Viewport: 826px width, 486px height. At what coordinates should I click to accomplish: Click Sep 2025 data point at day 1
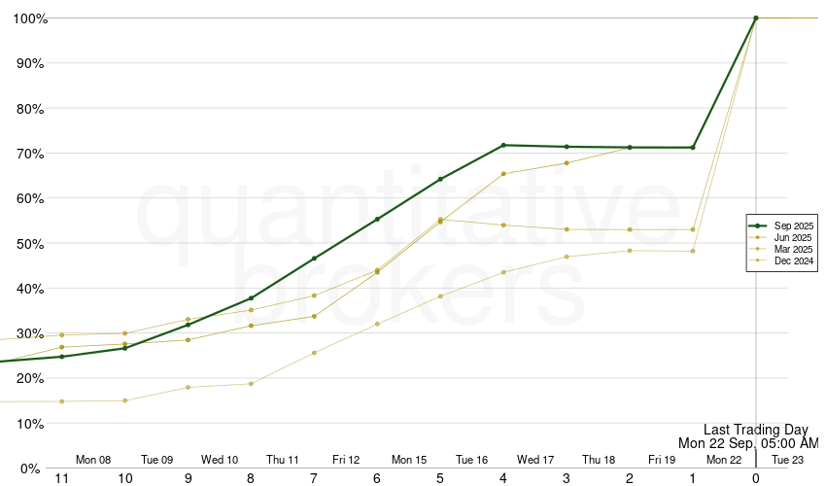coord(693,148)
